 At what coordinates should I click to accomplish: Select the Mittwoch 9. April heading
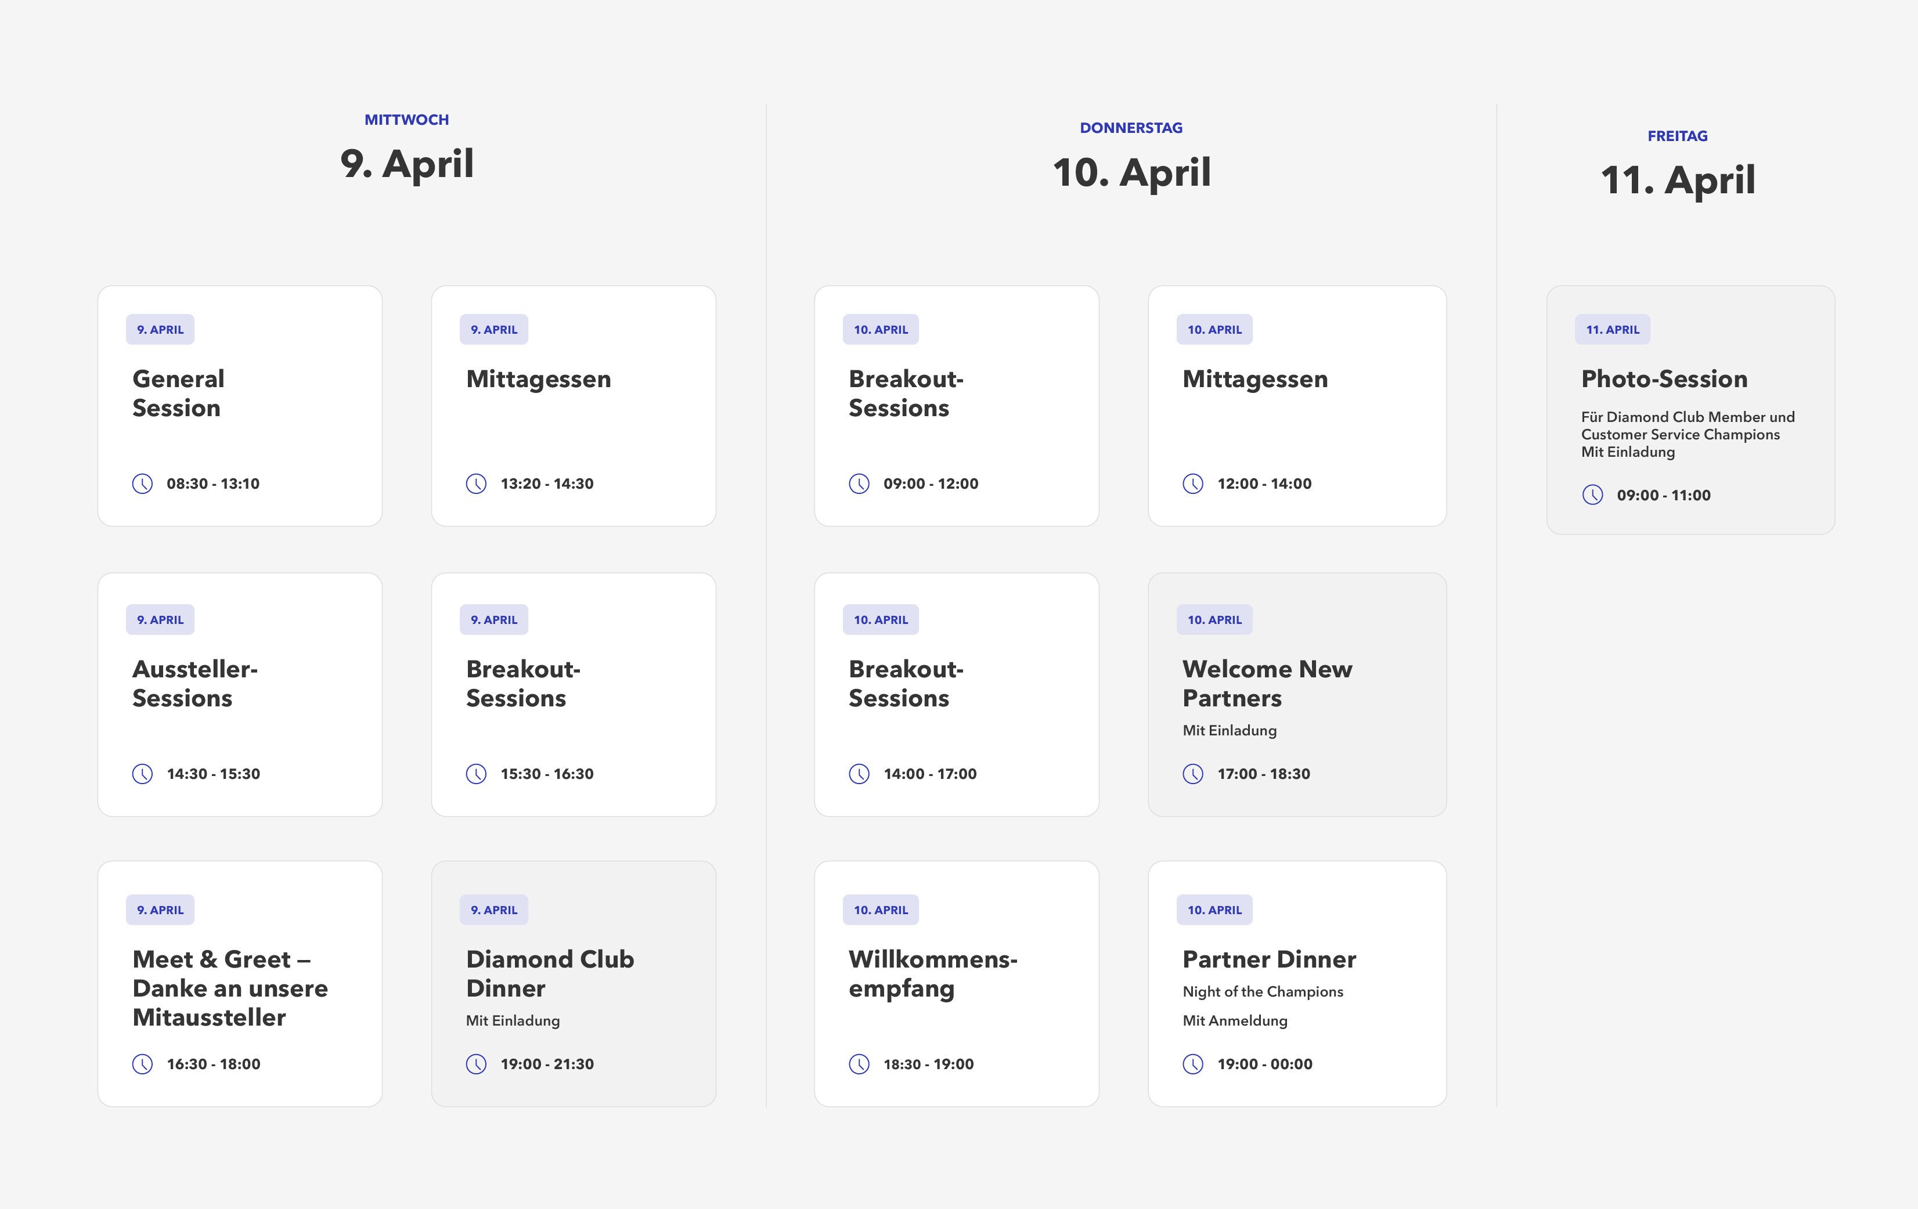(407, 163)
